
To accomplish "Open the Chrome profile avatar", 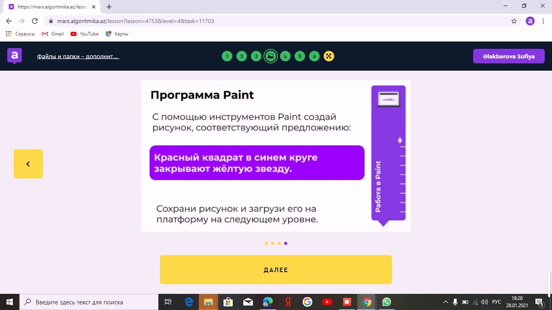I will coord(530,21).
